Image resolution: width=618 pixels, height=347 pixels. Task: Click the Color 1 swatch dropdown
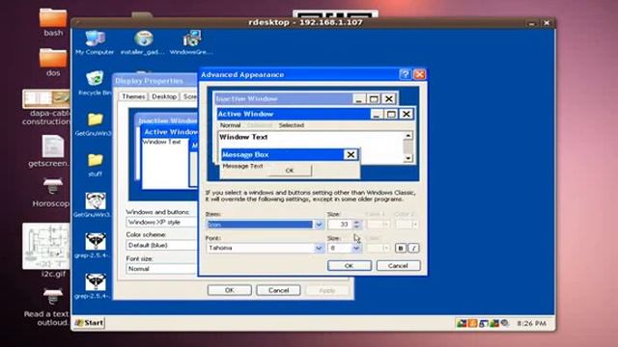378,225
